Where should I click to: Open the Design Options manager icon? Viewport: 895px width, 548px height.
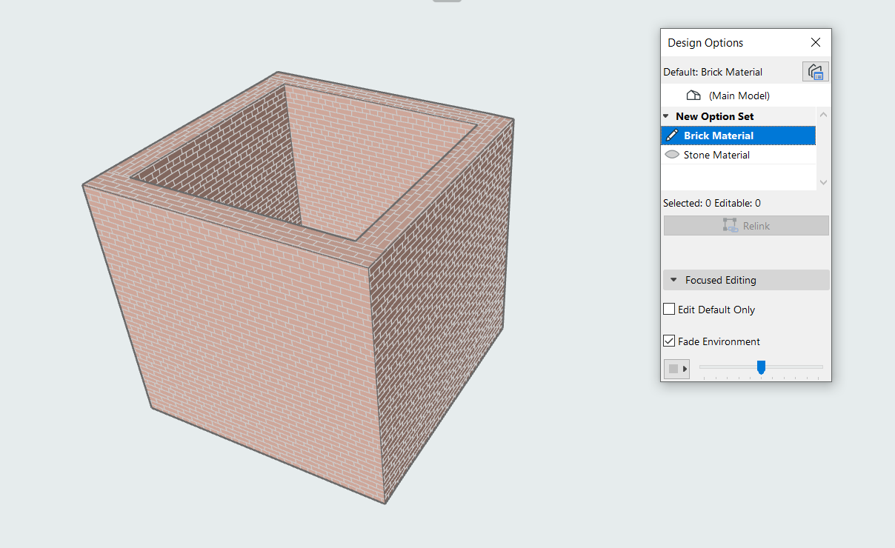815,72
